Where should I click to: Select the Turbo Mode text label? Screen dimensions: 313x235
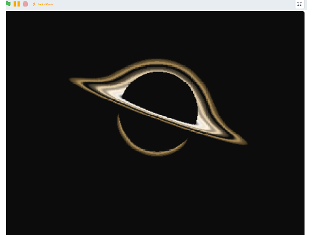[45, 4]
